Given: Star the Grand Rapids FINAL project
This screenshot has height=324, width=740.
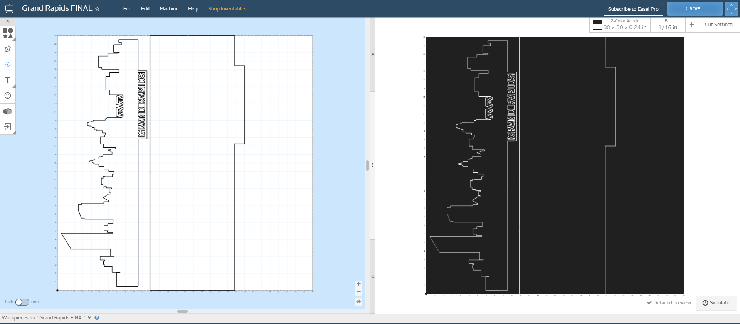Looking at the screenshot, I should [97, 9].
